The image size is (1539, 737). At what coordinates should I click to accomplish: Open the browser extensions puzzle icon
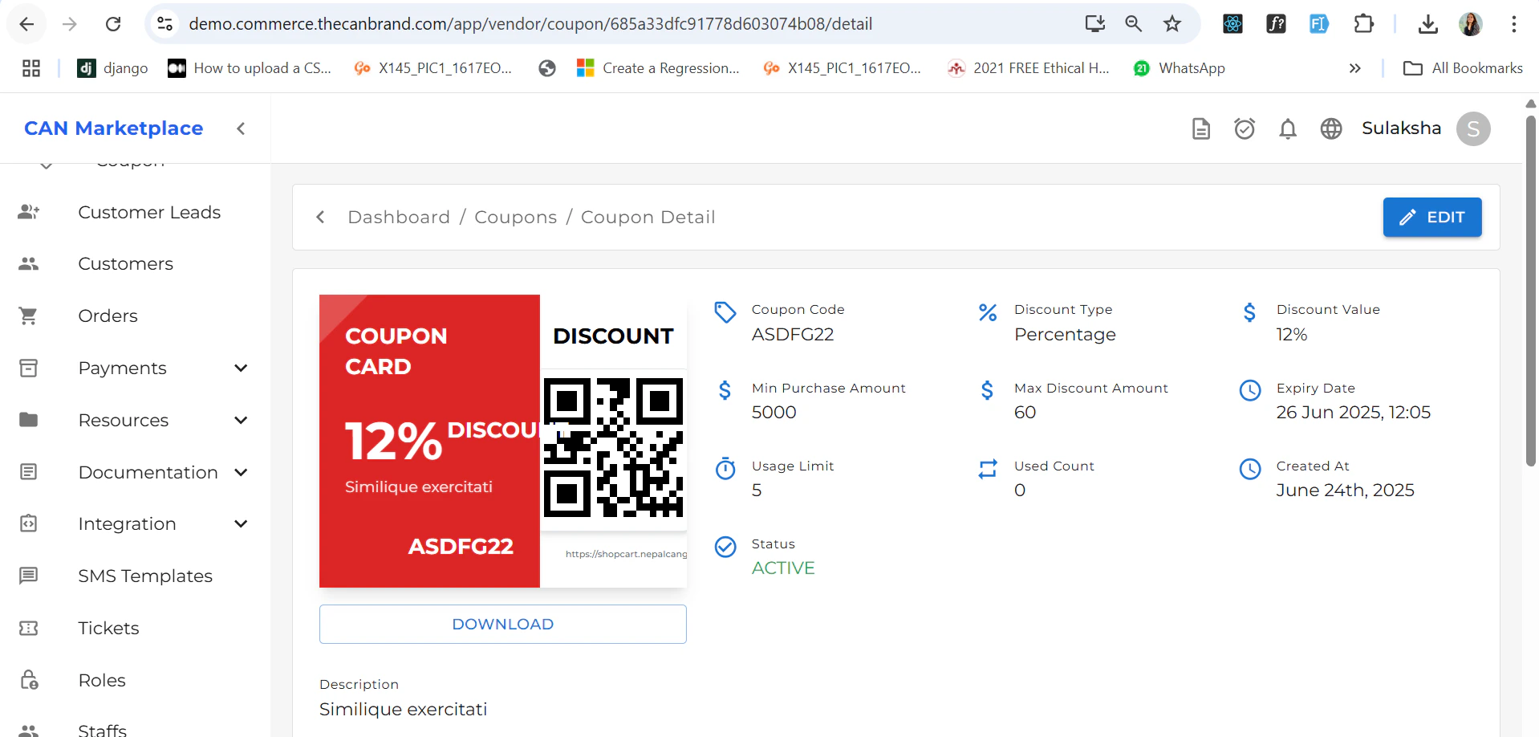click(1363, 24)
